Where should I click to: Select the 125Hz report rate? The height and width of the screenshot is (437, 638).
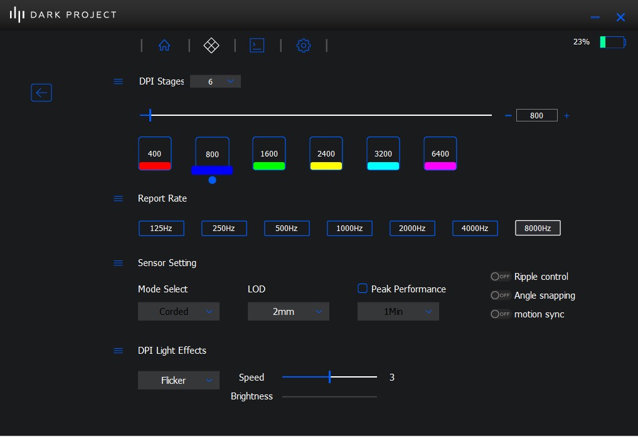point(161,229)
